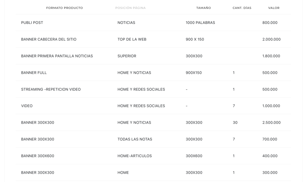This screenshot has width=307, height=182.
Task: Select the Banner 300X600 product cell
Action: tap(37, 156)
